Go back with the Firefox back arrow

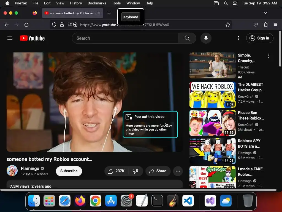[x=7, y=25]
